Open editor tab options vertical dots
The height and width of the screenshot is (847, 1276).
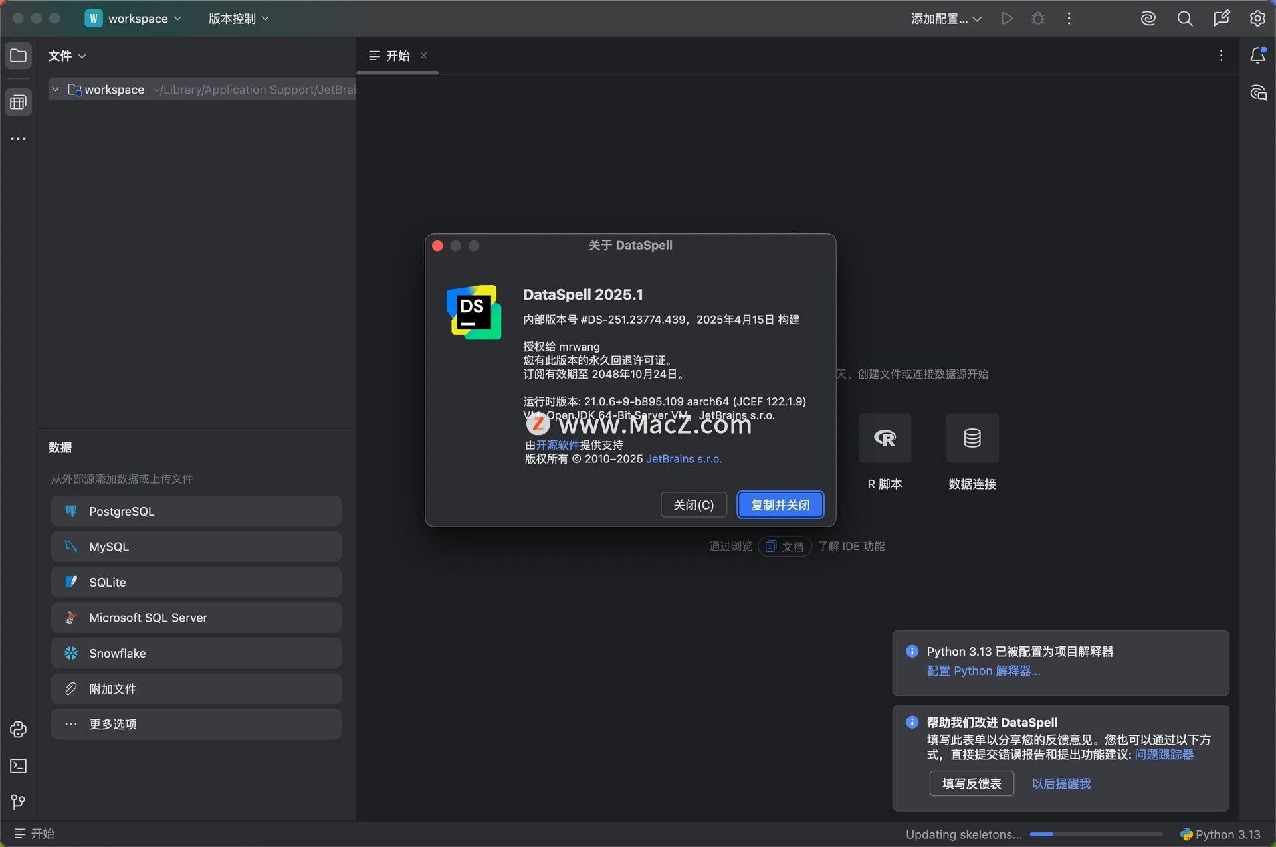[x=1221, y=56]
